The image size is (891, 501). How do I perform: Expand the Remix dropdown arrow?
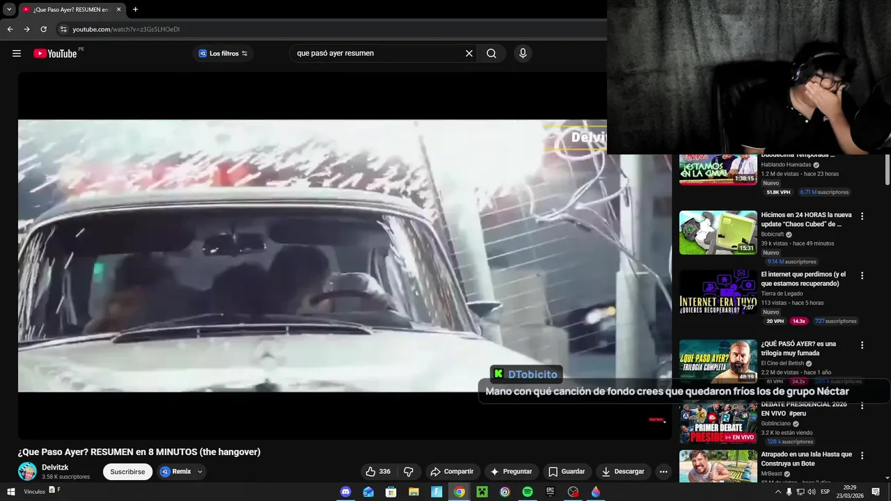click(200, 472)
